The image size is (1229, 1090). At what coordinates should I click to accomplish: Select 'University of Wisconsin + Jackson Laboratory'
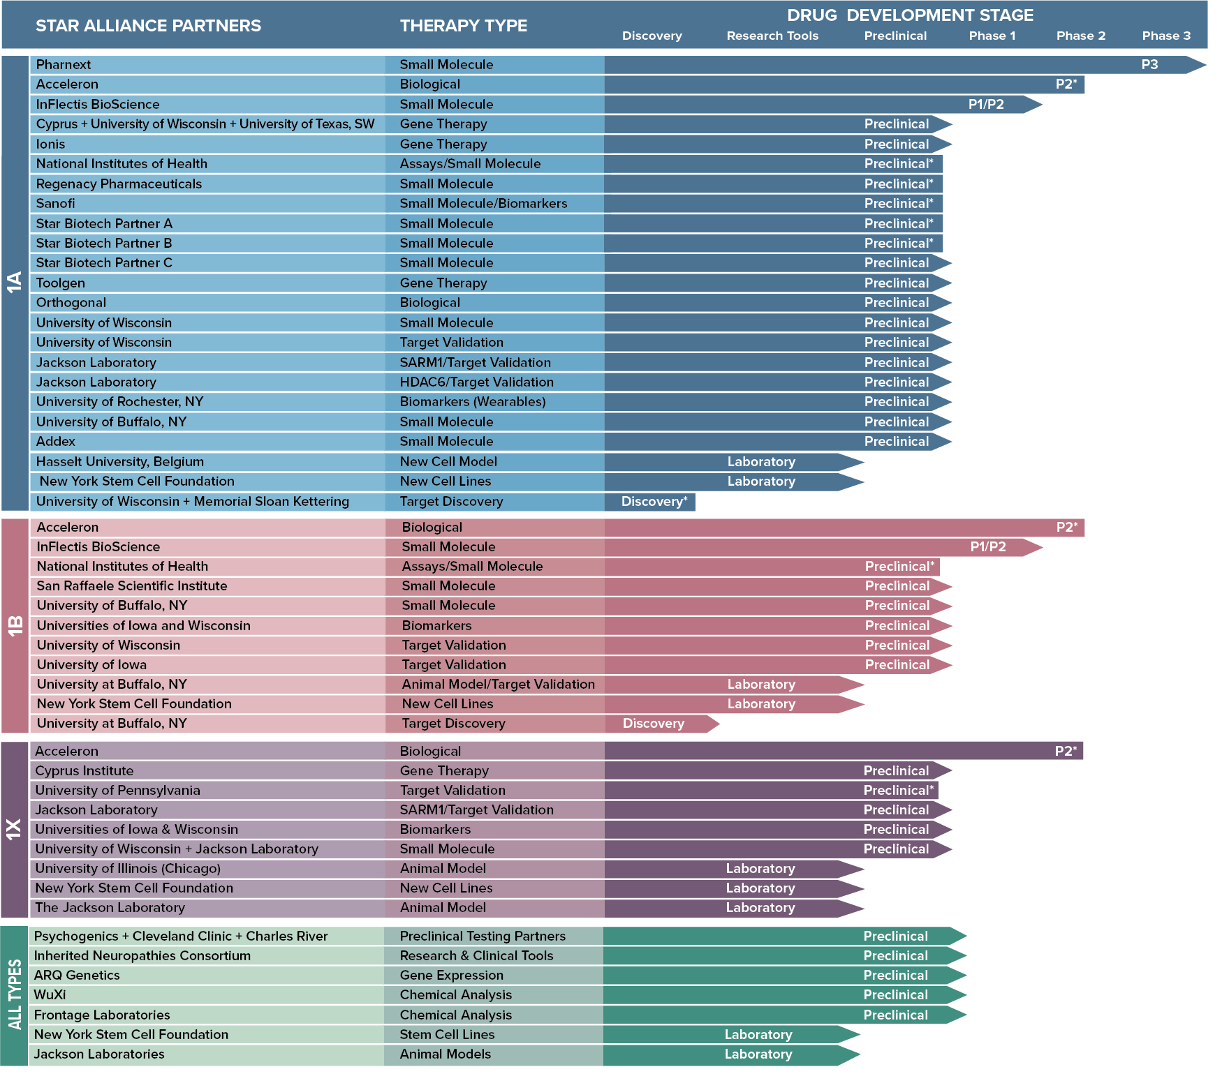click(177, 849)
